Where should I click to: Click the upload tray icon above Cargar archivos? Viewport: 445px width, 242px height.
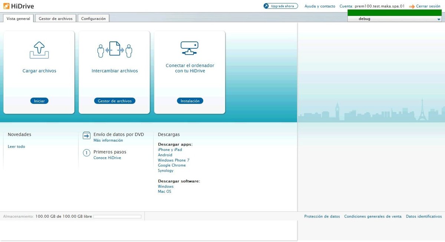click(39, 50)
